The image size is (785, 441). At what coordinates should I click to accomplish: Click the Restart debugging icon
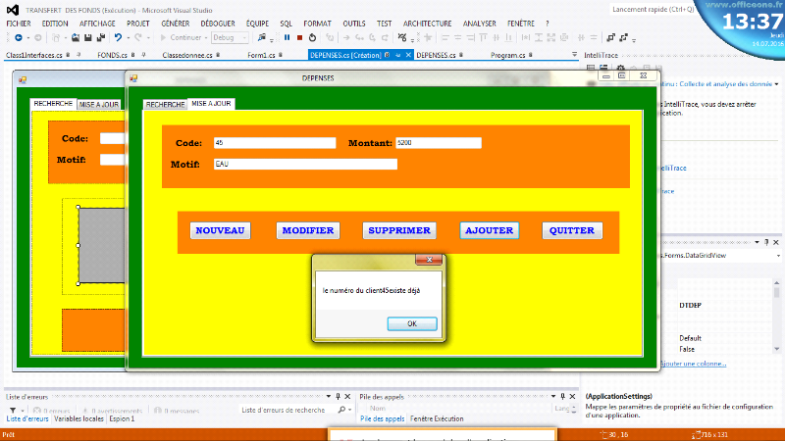point(312,37)
